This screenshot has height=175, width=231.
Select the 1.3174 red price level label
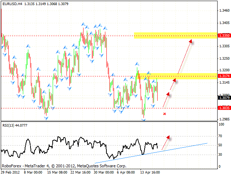tap(224, 76)
